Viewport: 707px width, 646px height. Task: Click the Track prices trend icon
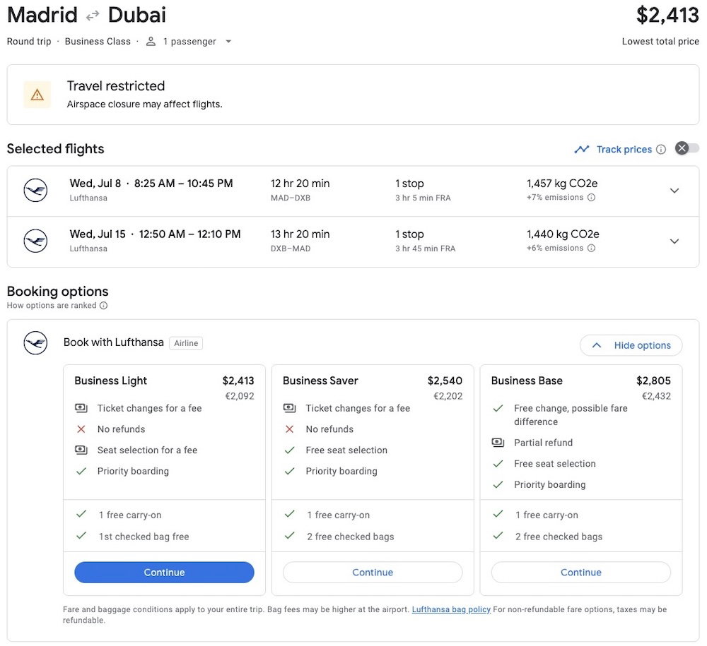(582, 149)
